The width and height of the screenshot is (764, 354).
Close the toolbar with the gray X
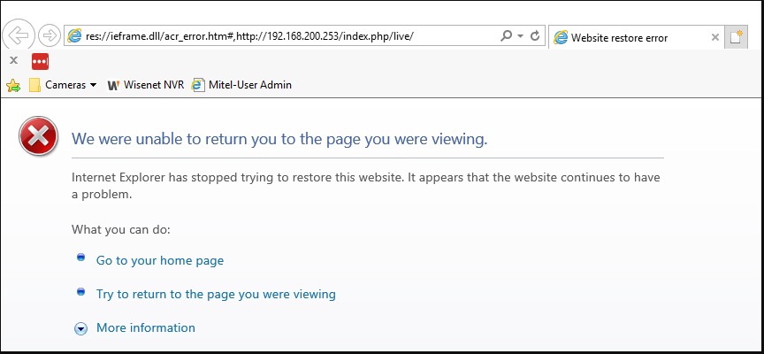(x=13, y=60)
